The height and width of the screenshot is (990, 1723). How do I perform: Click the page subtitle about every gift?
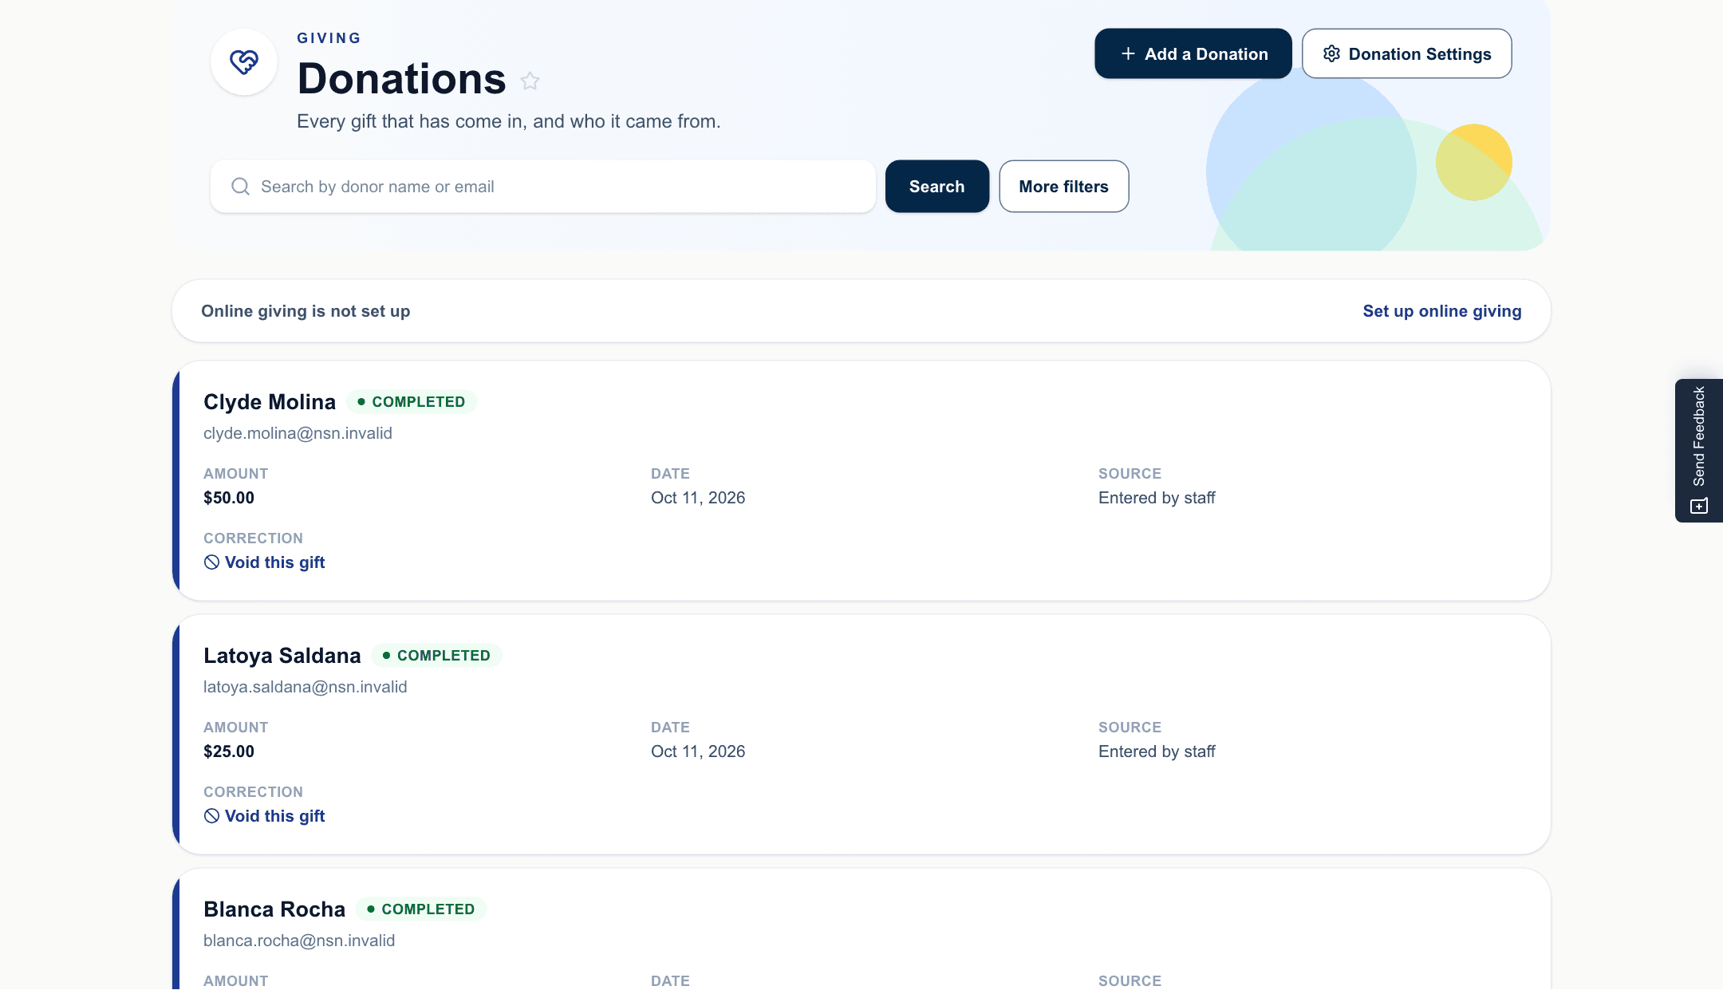[509, 121]
